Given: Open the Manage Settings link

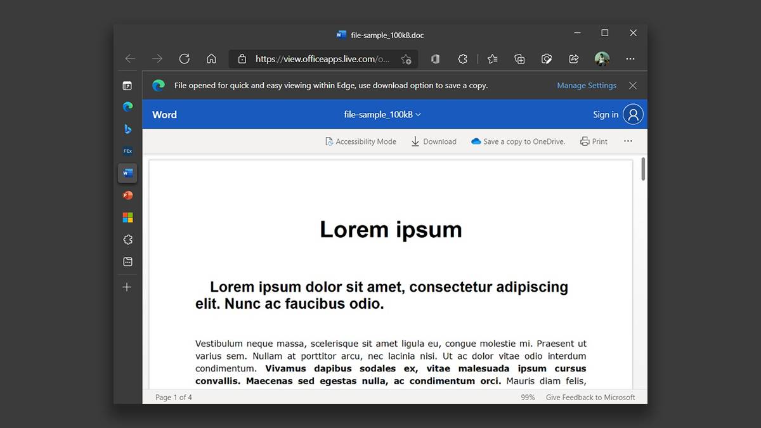Looking at the screenshot, I should tap(587, 86).
